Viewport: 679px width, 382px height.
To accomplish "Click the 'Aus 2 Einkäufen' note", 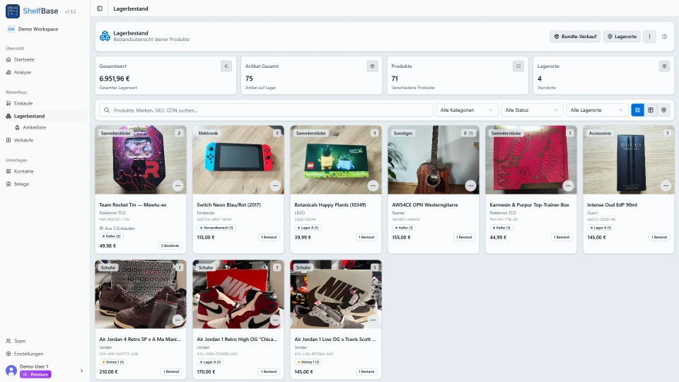I will [x=117, y=228].
